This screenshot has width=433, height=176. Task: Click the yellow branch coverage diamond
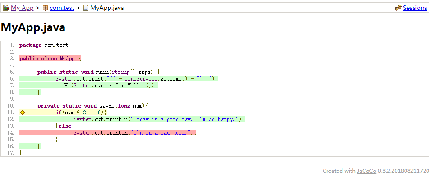pyautogui.click(x=23, y=113)
